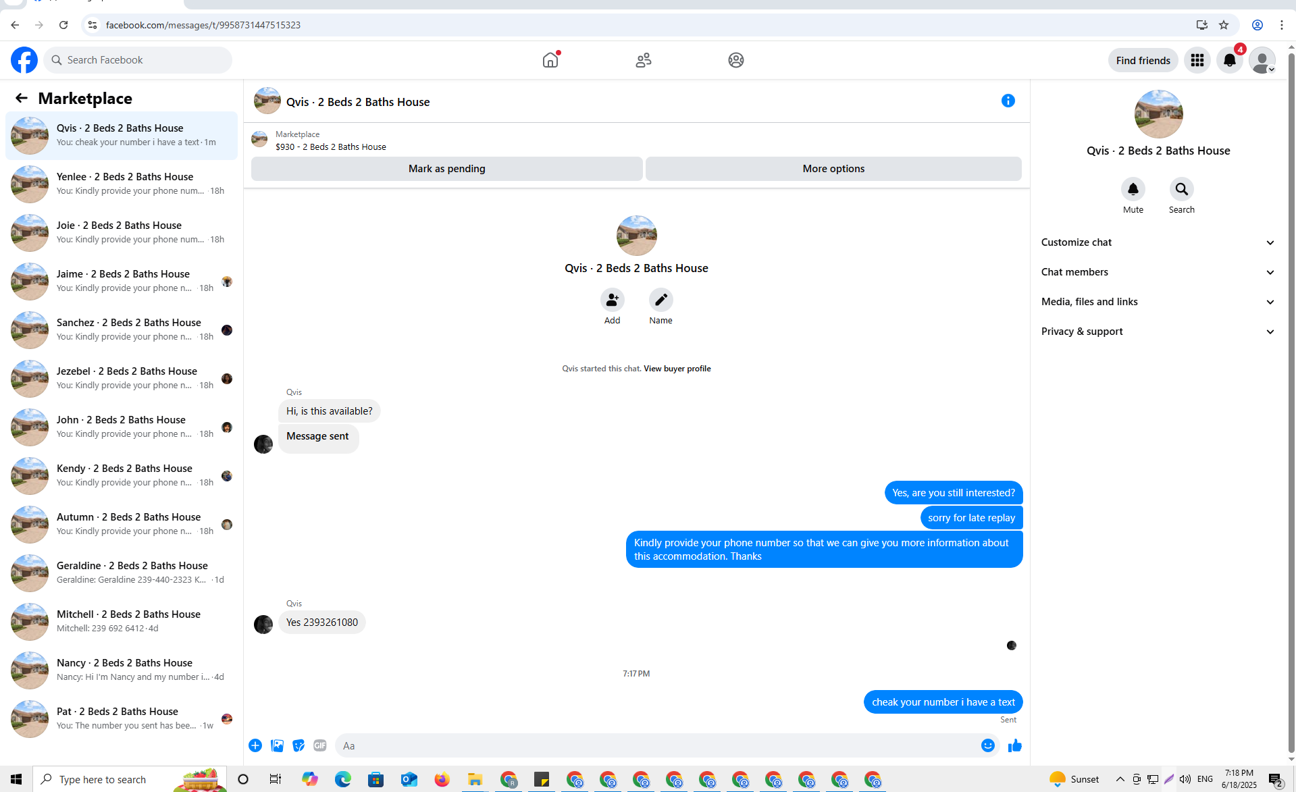Screen dimensions: 1296x792
Task: Open the John conversation
Action: pos(122,427)
